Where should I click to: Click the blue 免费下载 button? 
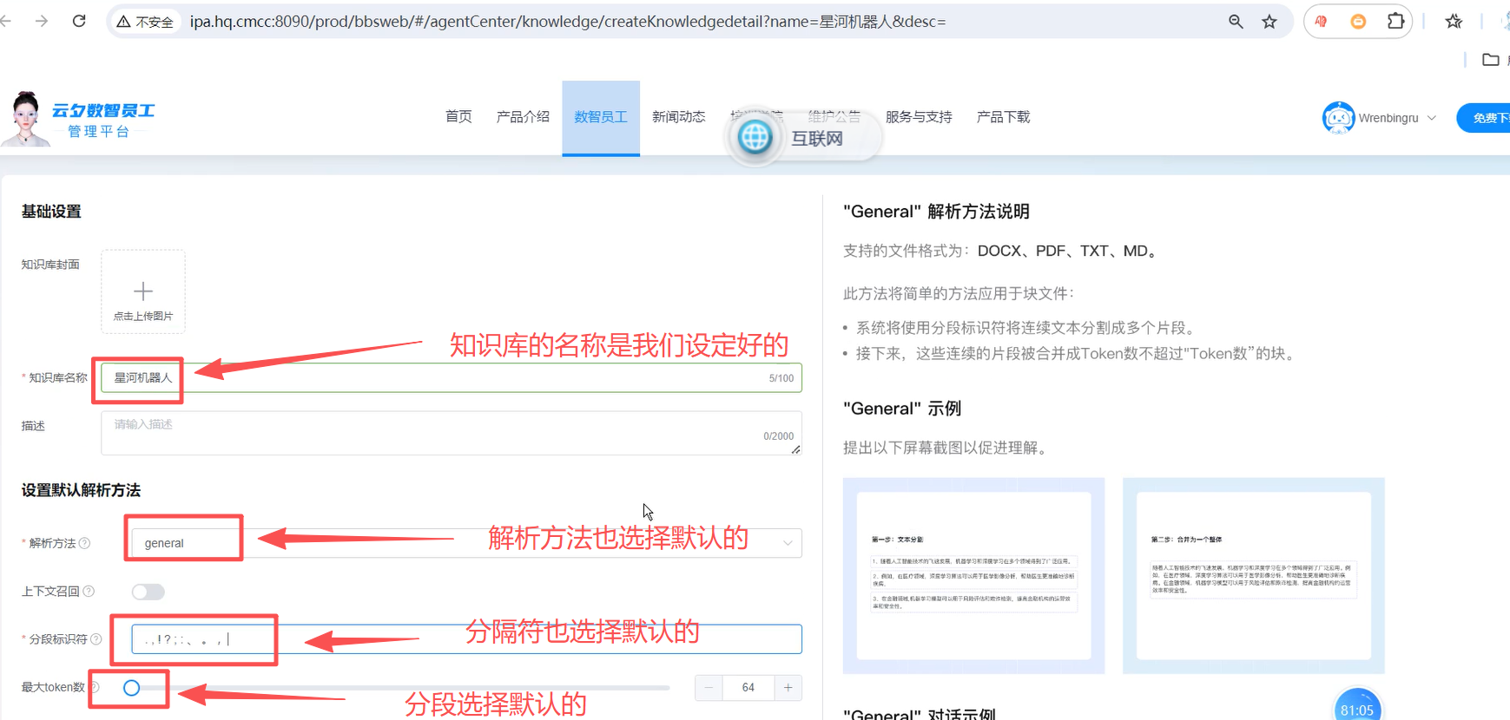1485,118
